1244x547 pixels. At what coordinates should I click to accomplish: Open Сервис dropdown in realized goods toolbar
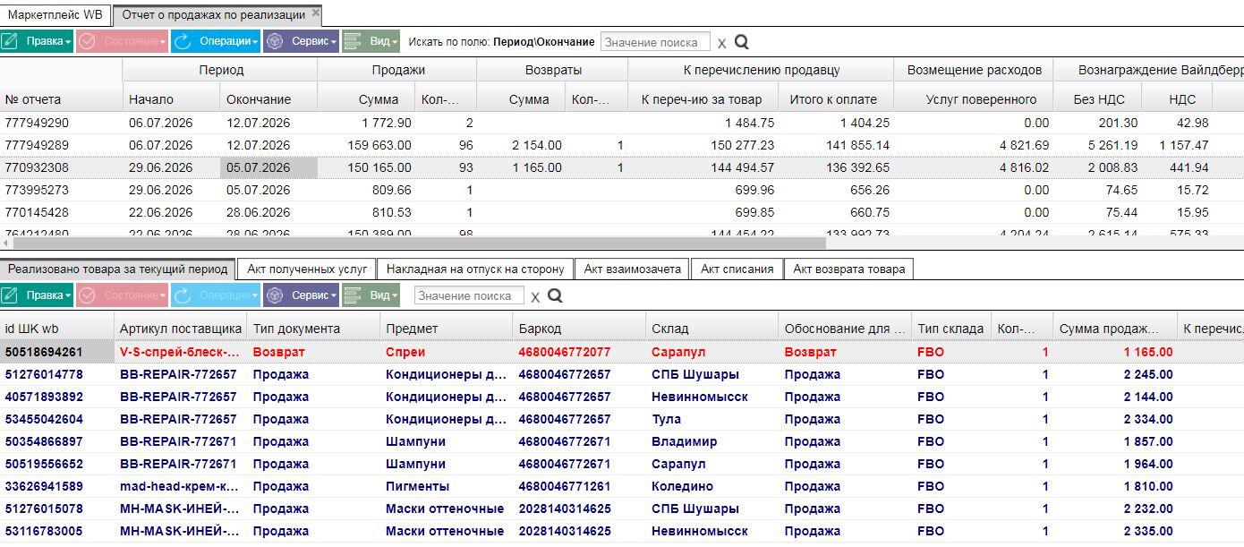302,295
